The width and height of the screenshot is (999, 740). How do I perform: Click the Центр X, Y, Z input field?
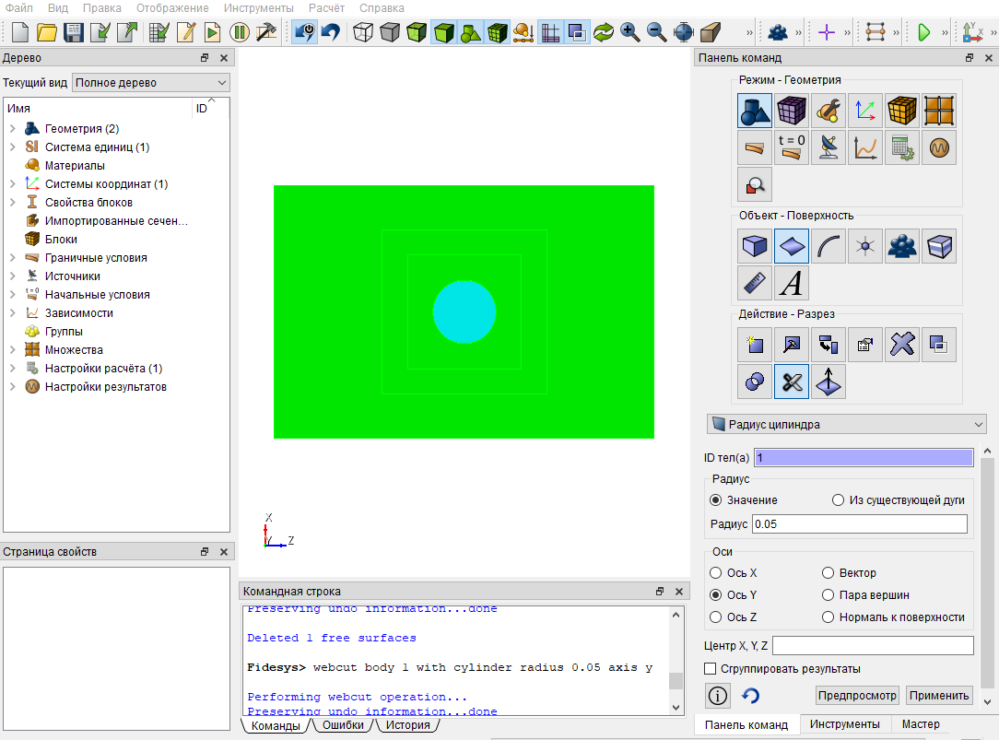[x=873, y=646]
